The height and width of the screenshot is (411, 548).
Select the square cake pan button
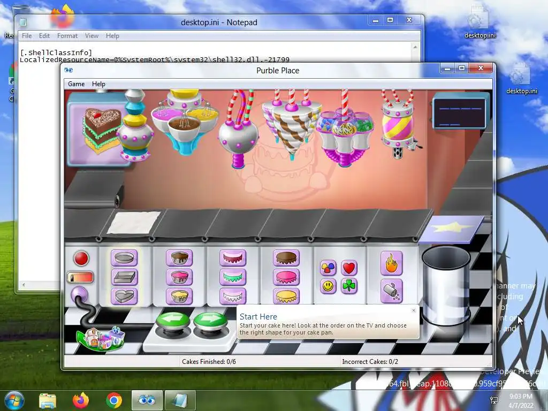[124, 277]
